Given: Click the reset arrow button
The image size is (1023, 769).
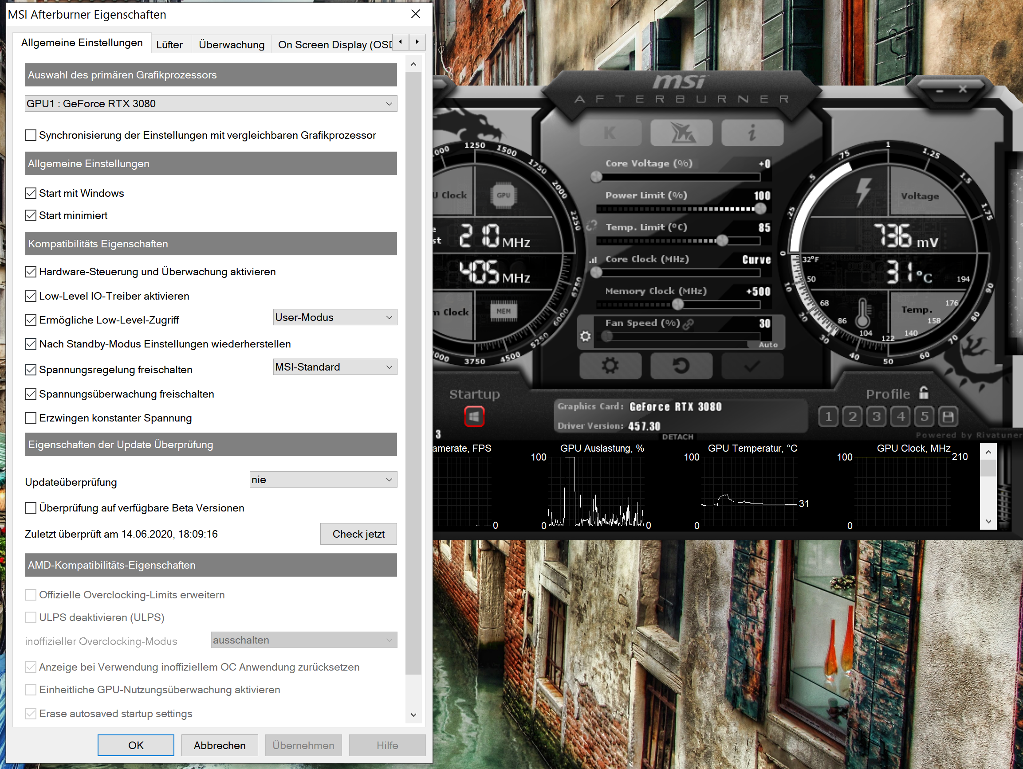Looking at the screenshot, I should 681,366.
